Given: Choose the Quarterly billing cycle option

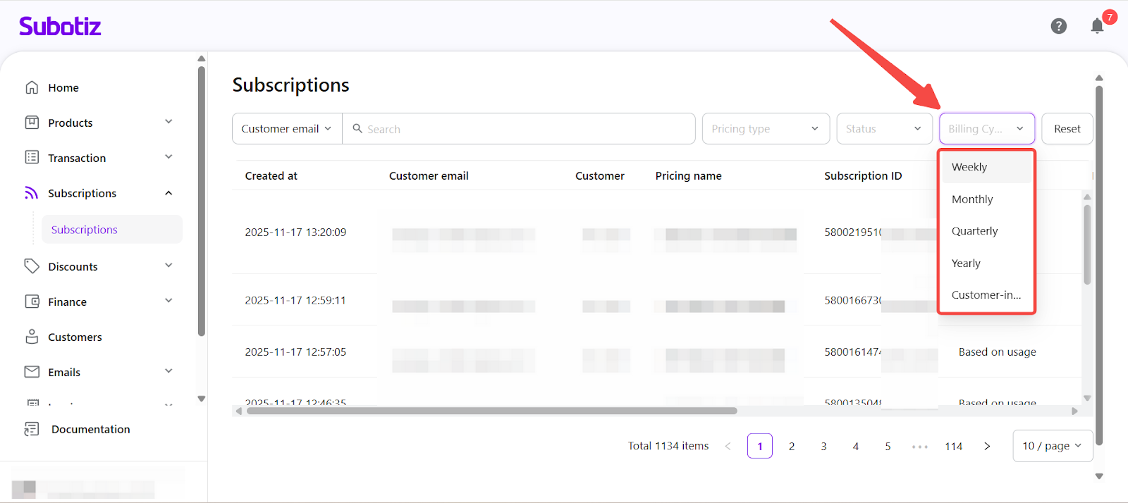Looking at the screenshot, I should coord(974,231).
